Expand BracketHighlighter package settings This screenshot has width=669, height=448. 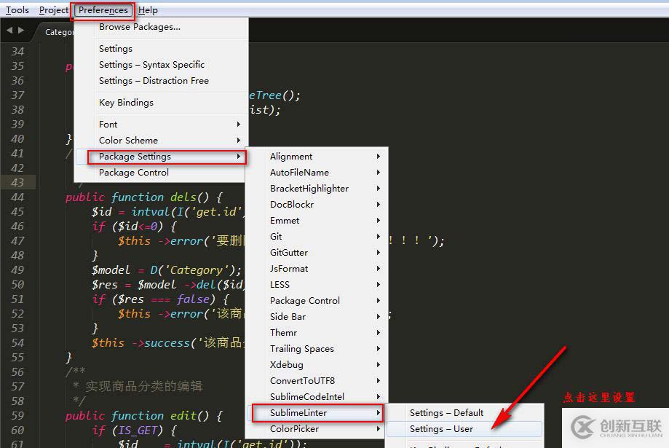(x=317, y=189)
